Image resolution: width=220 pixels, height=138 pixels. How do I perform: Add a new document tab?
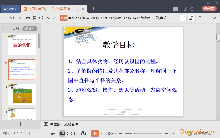pos(94,9)
